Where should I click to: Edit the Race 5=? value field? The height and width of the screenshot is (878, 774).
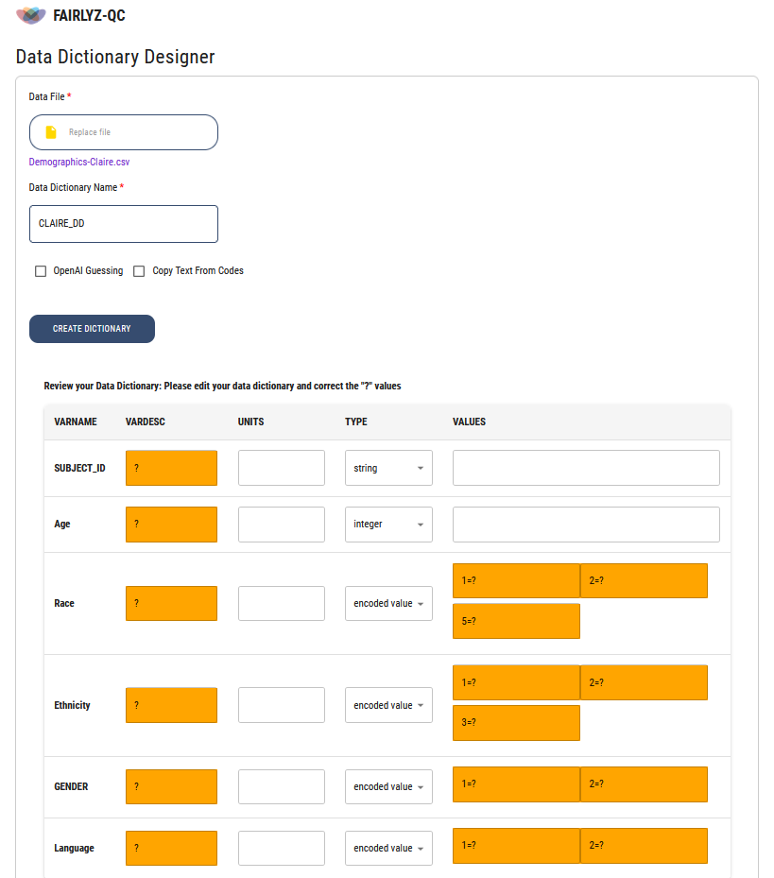click(516, 621)
